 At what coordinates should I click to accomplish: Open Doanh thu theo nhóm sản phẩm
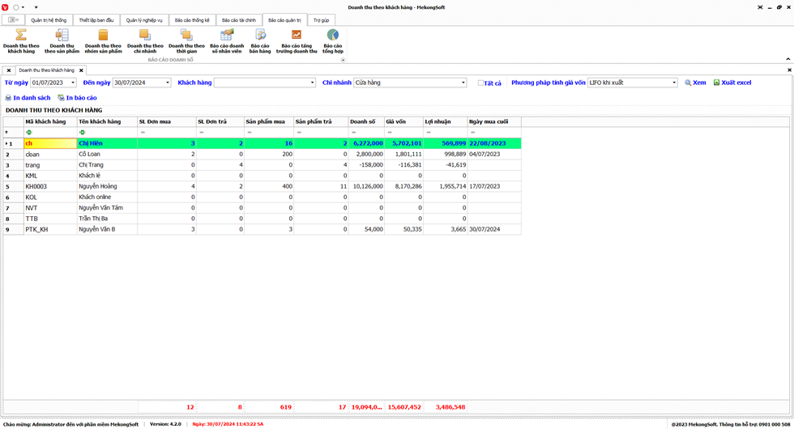pos(103,41)
